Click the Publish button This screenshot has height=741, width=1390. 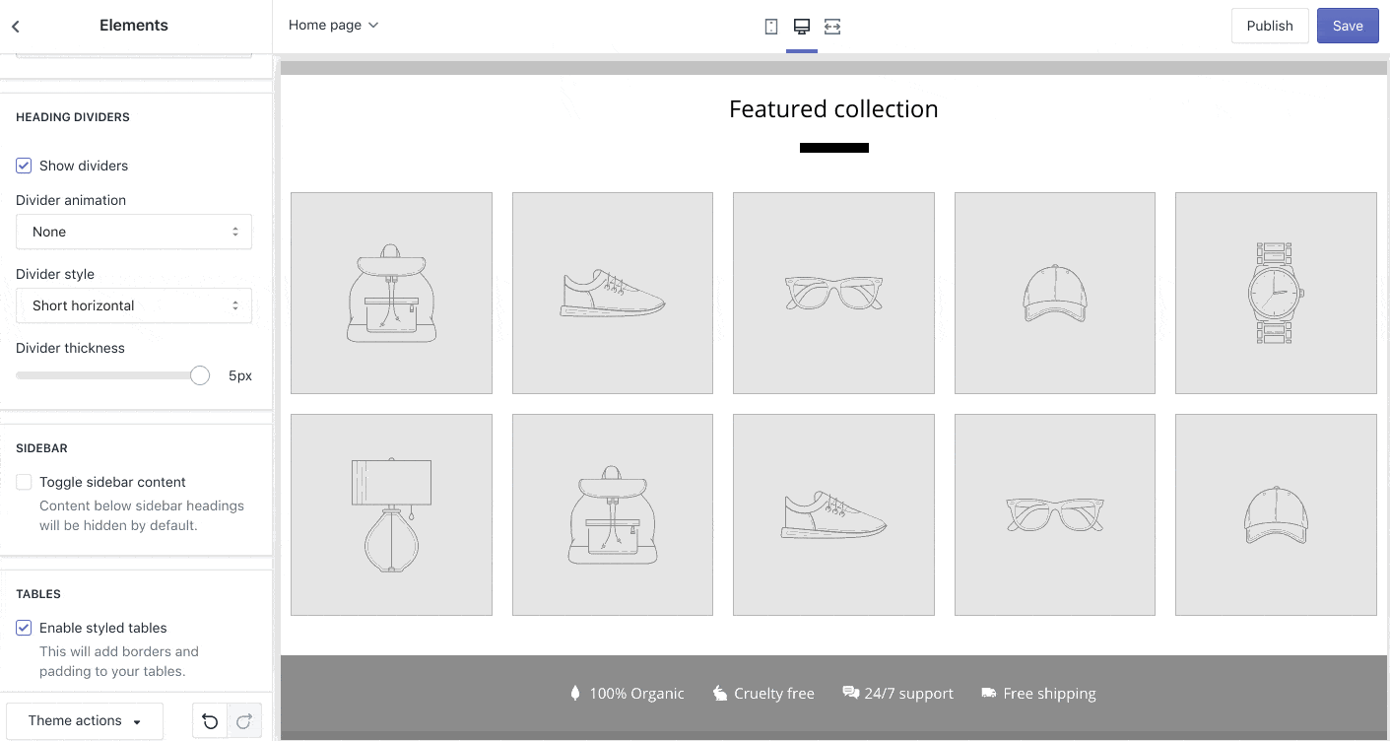point(1269,26)
